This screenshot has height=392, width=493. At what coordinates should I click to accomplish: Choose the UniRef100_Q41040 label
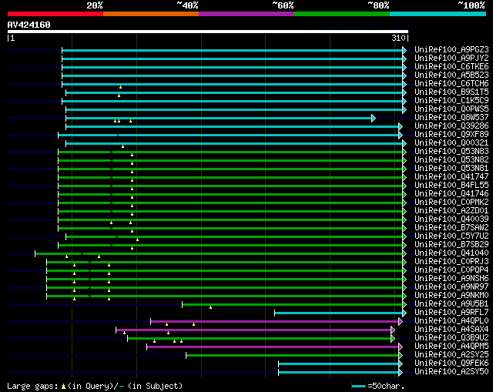pos(451,253)
